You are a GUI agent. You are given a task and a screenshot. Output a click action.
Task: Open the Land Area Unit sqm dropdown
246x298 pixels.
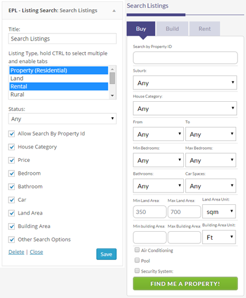[219, 212]
